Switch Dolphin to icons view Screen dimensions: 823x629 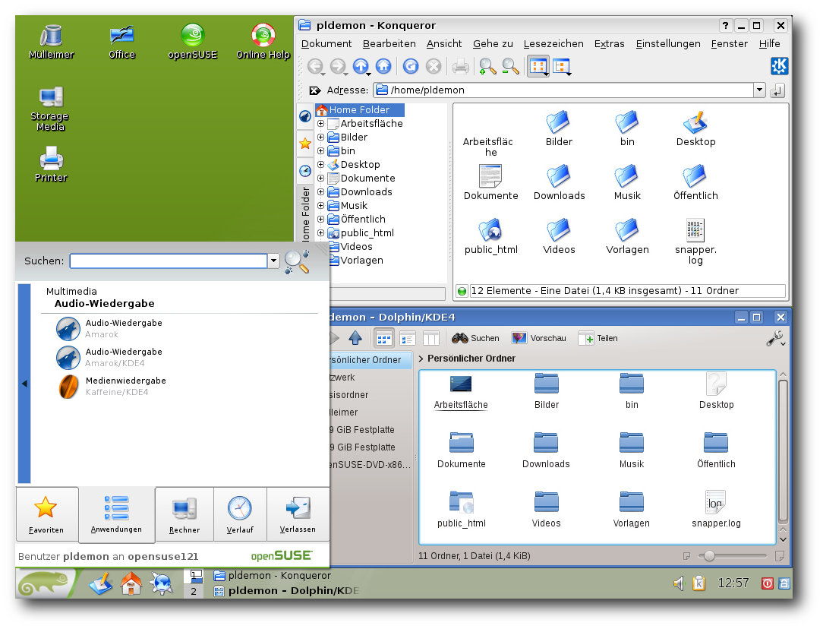[x=383, y=339]
